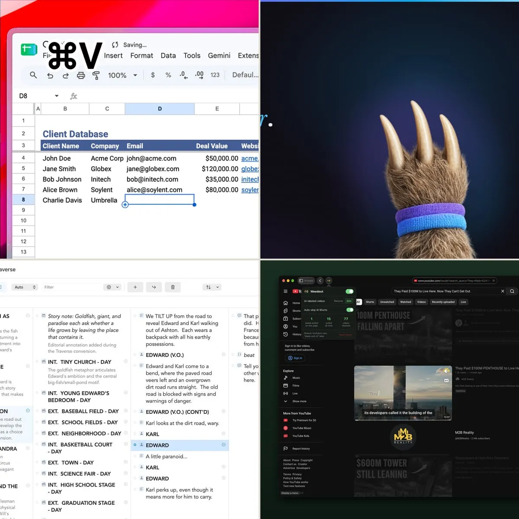Apply currency format with dollar icon
519x519 pixels.
tap(153, 75)
